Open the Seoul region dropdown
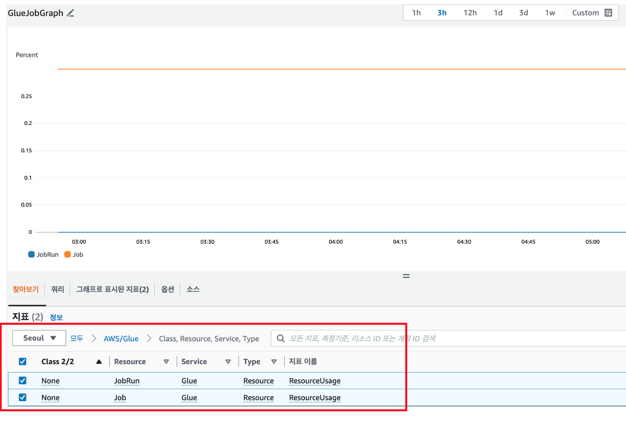This screenshot has width=626, height=431. (x=39, y=338)
